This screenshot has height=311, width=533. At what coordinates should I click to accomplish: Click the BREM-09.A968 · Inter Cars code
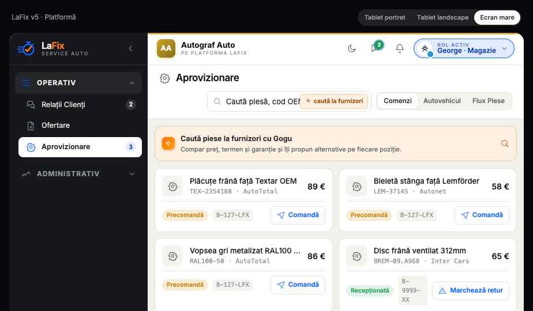click(421, 261)
